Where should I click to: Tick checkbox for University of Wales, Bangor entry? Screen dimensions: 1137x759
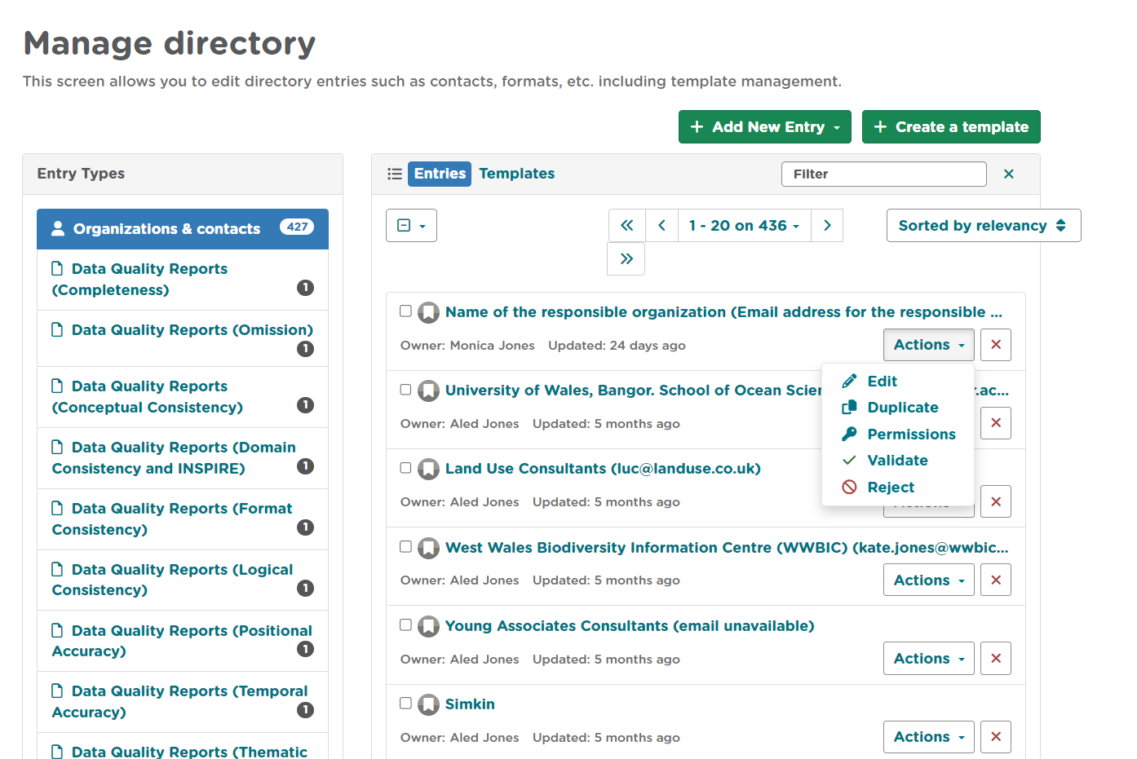tap(405, 389)
